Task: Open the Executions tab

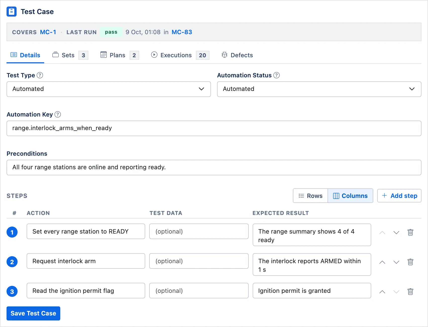Action: [180, 55]
